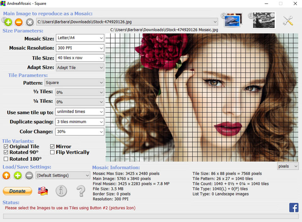Click the green plus add main image icon
Viewport: 302px width, 222px height.
coord(8,22)
